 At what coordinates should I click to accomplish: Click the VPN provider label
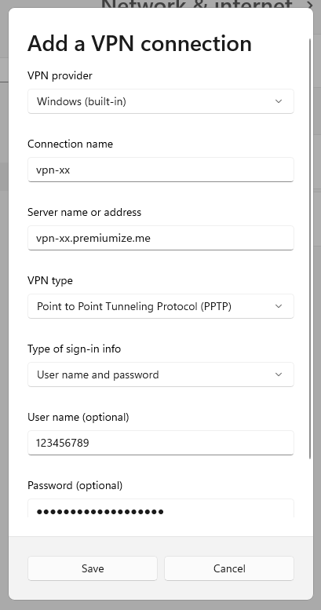(x=60, y=75)
